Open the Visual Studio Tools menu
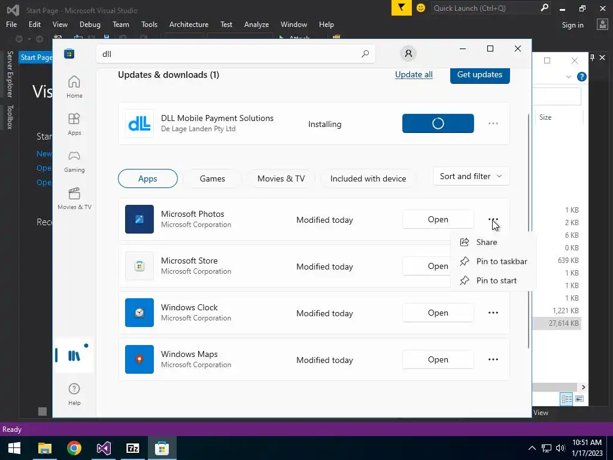Image resolution: width=613 pixels, height=460 pixels. pyautogui.click(x=149, y=24)
